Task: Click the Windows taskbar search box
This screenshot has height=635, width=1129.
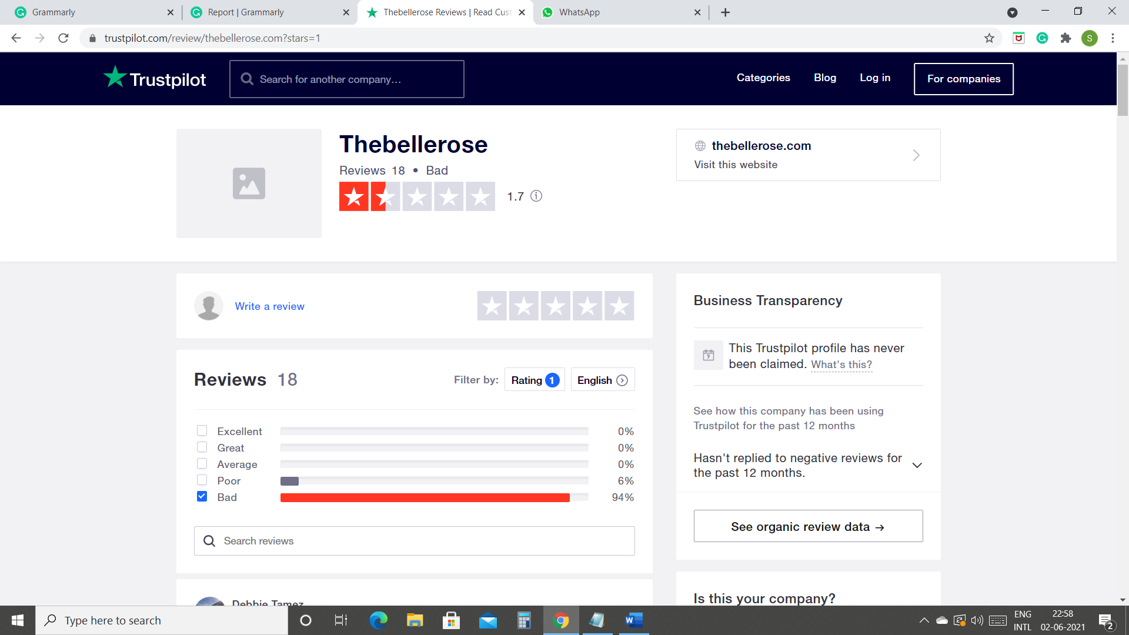Action: (x=162, y=620)
